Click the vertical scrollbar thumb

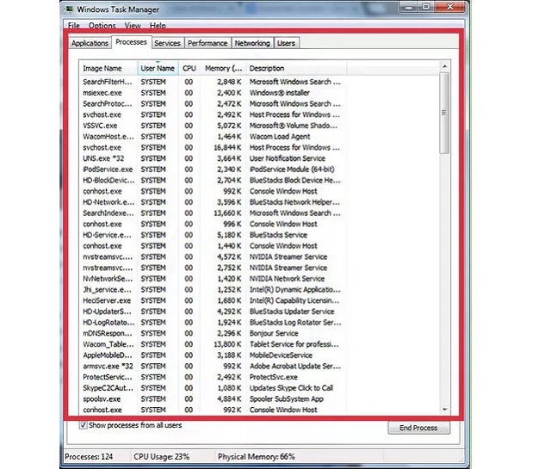444,113
